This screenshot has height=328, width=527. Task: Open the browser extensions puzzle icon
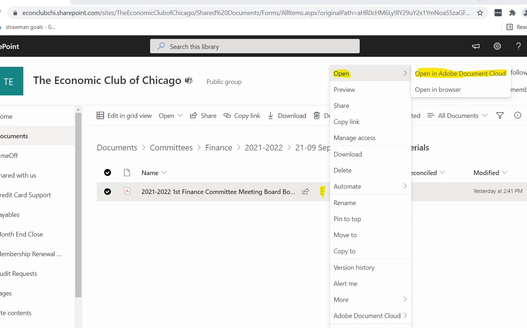tap(512, 13)
